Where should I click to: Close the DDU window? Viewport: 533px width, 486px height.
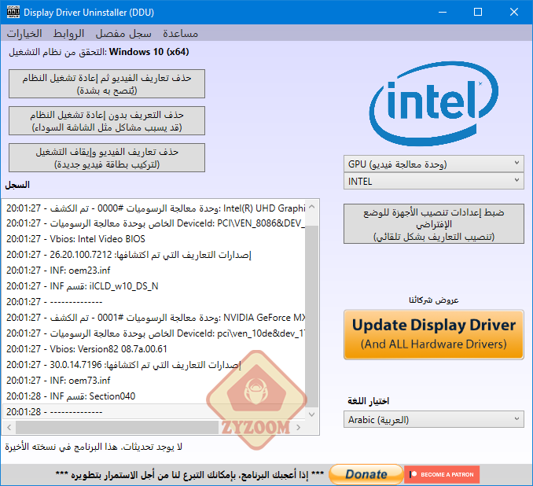pyautogui.click(x=514, y=13)
